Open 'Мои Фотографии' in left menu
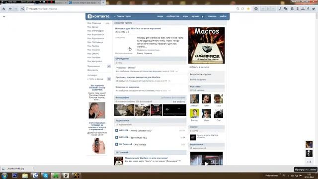Image resolution: width=318 pixels, height=179 pixels. pos(95,31)
